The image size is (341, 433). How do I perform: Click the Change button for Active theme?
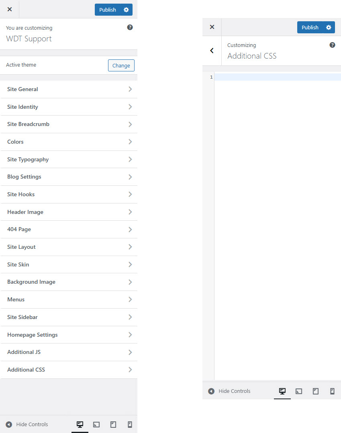[121, 65]
